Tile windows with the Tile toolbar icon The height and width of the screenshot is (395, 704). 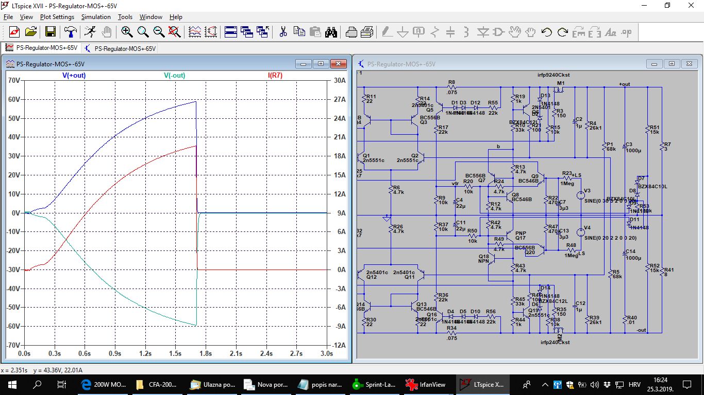[231, 32]
